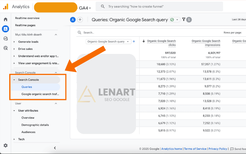Image resolution: width=246 pixels, height=154 pixels.
Task: Add a secondary dimension with blue plus
Action: click(134, 42)
